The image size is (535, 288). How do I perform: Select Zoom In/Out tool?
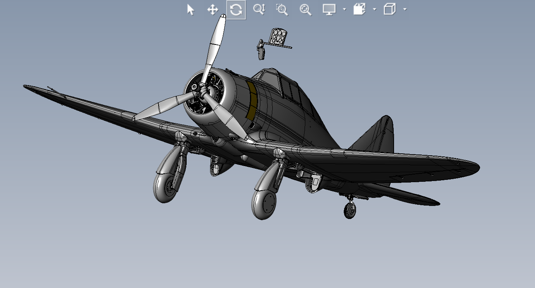[259, 9]
